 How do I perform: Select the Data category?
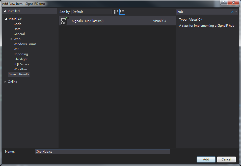click(17, 29)
